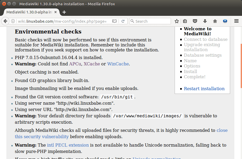The width and height of the screenshot is (242, 159).
Task: Click the blue round extension icon in toolbar
Action: 225,21
